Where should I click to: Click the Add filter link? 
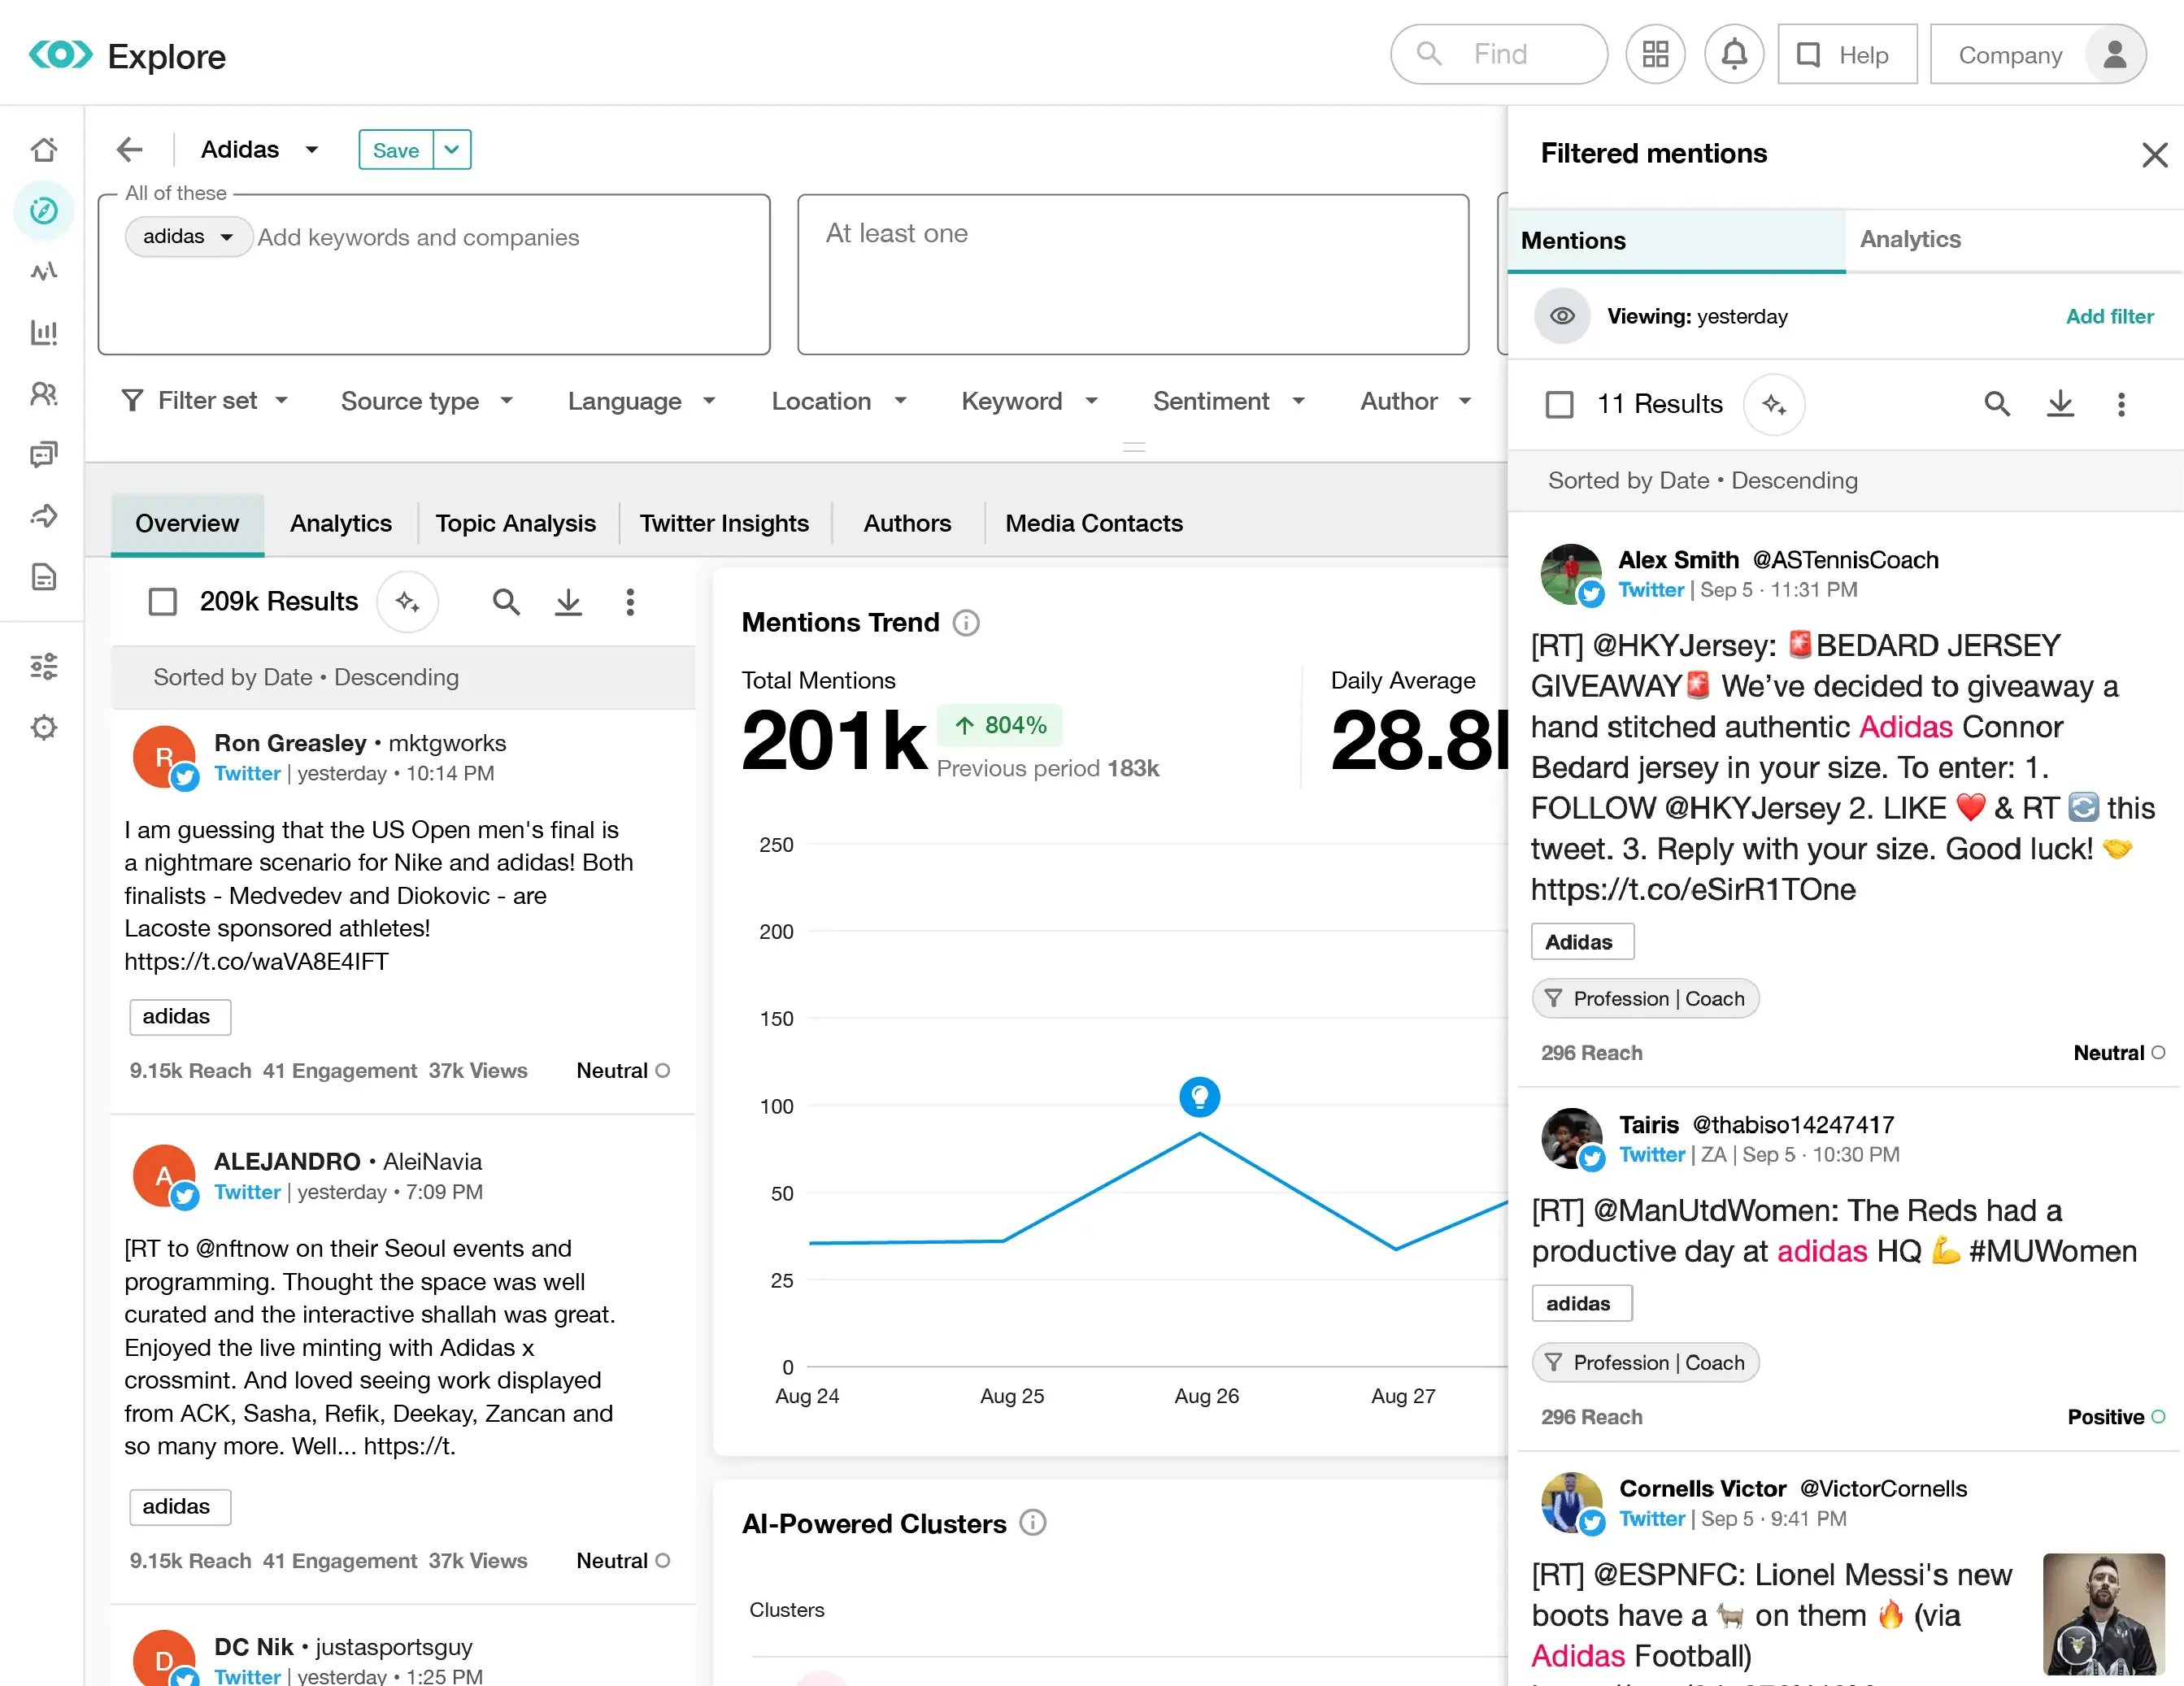[x=2110, y=316]
